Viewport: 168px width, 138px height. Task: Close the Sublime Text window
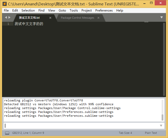click(160, 3)
